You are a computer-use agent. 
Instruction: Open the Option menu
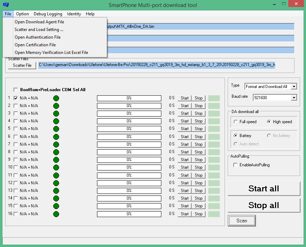pos(22,14)
